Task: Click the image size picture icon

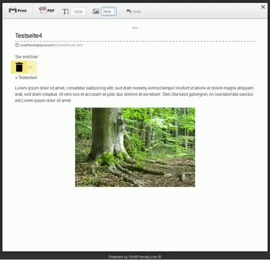Action: point(96,11)
